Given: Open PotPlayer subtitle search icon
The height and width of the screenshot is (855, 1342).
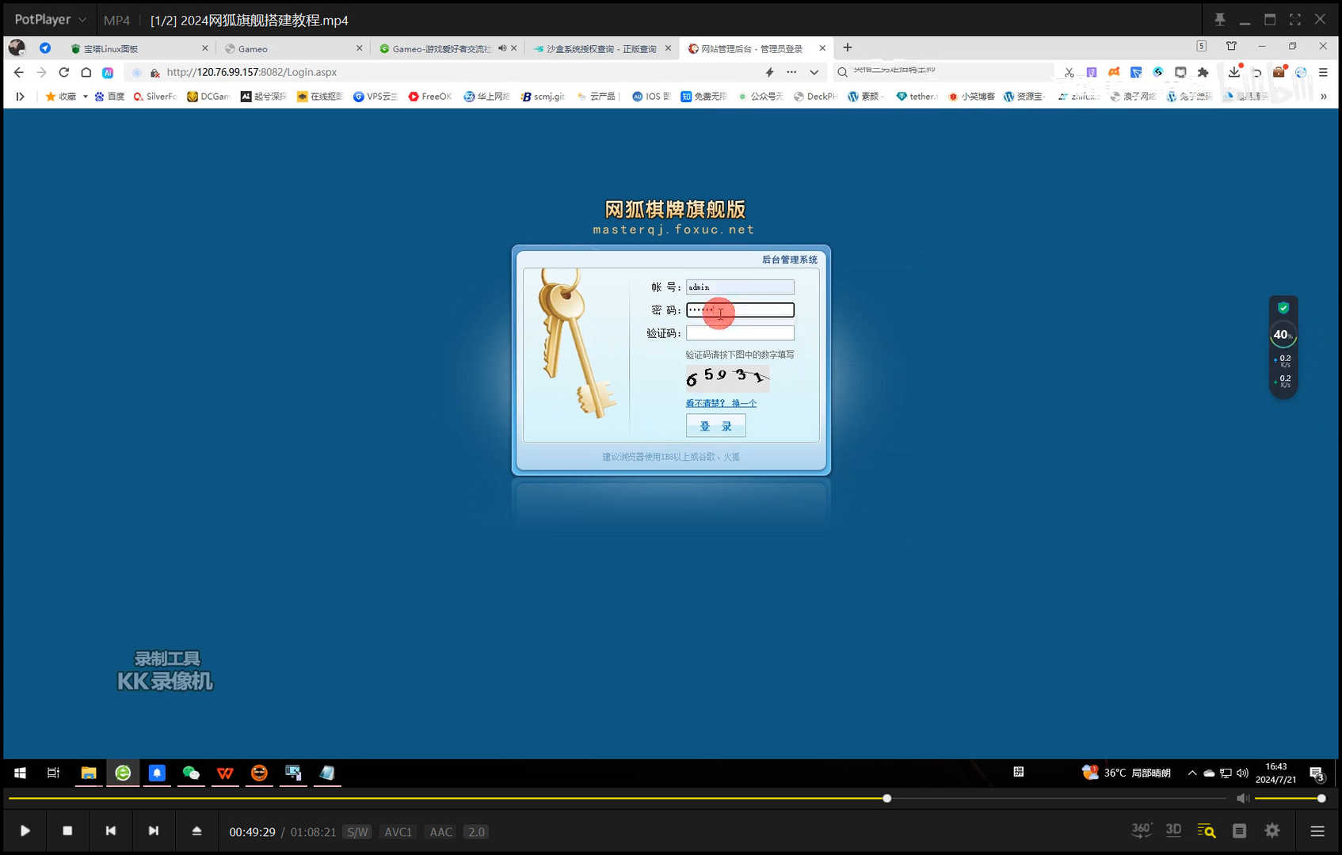Looking at the screenshot, I should point(1206,830).
